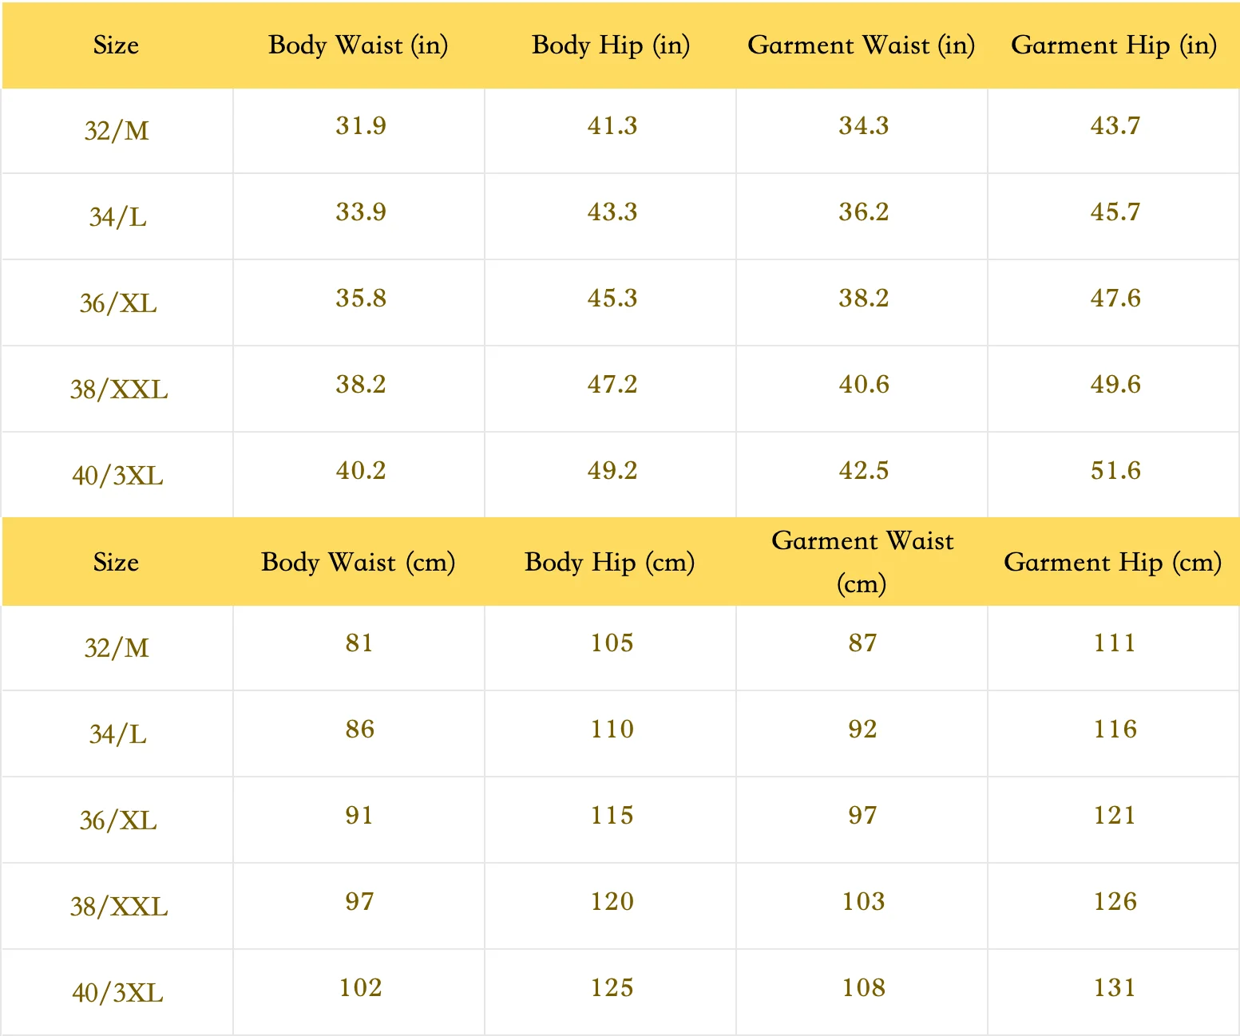Select the 34/L row label in inches table

pyautogui.click(x=117, y=217)
